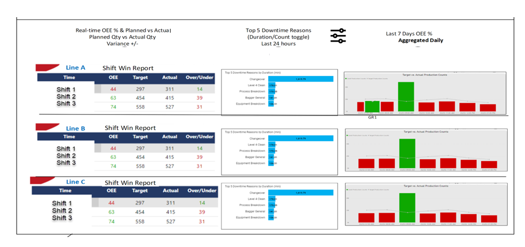Click the Actual column header in Line A table
This screenshot has width=525, height=247.
[169, 77]
